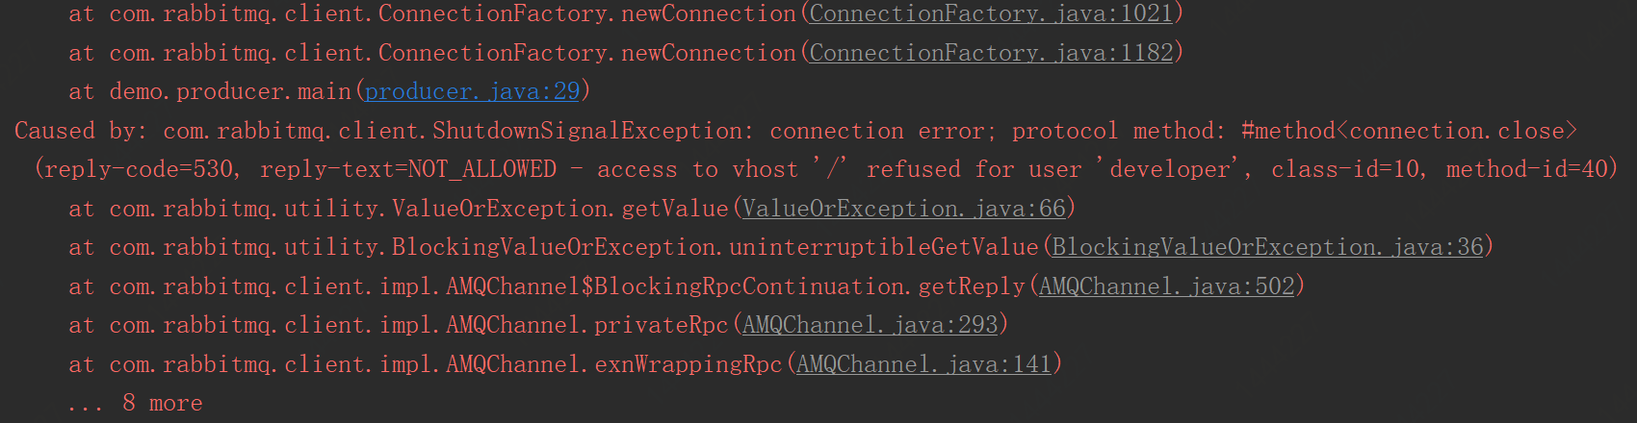Place cursor on ShutdownSignalException class name
1637x423 pixels.
click(586, 131)
